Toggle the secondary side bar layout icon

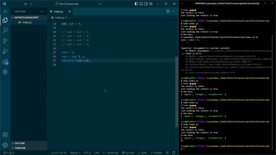click(x=146, y=4)
